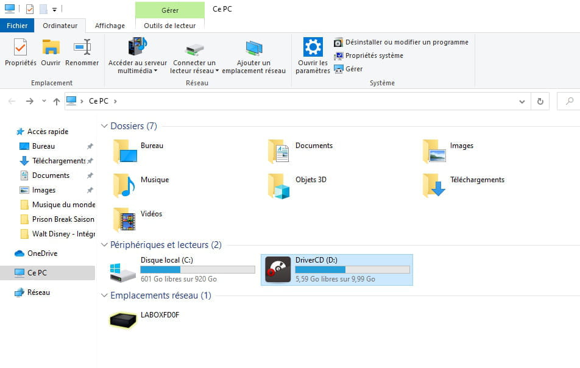Open the quick access toolbar customize dropdown
Image resolution: width=580 pixels, height=368 pixels.
(x=54, y=9)
